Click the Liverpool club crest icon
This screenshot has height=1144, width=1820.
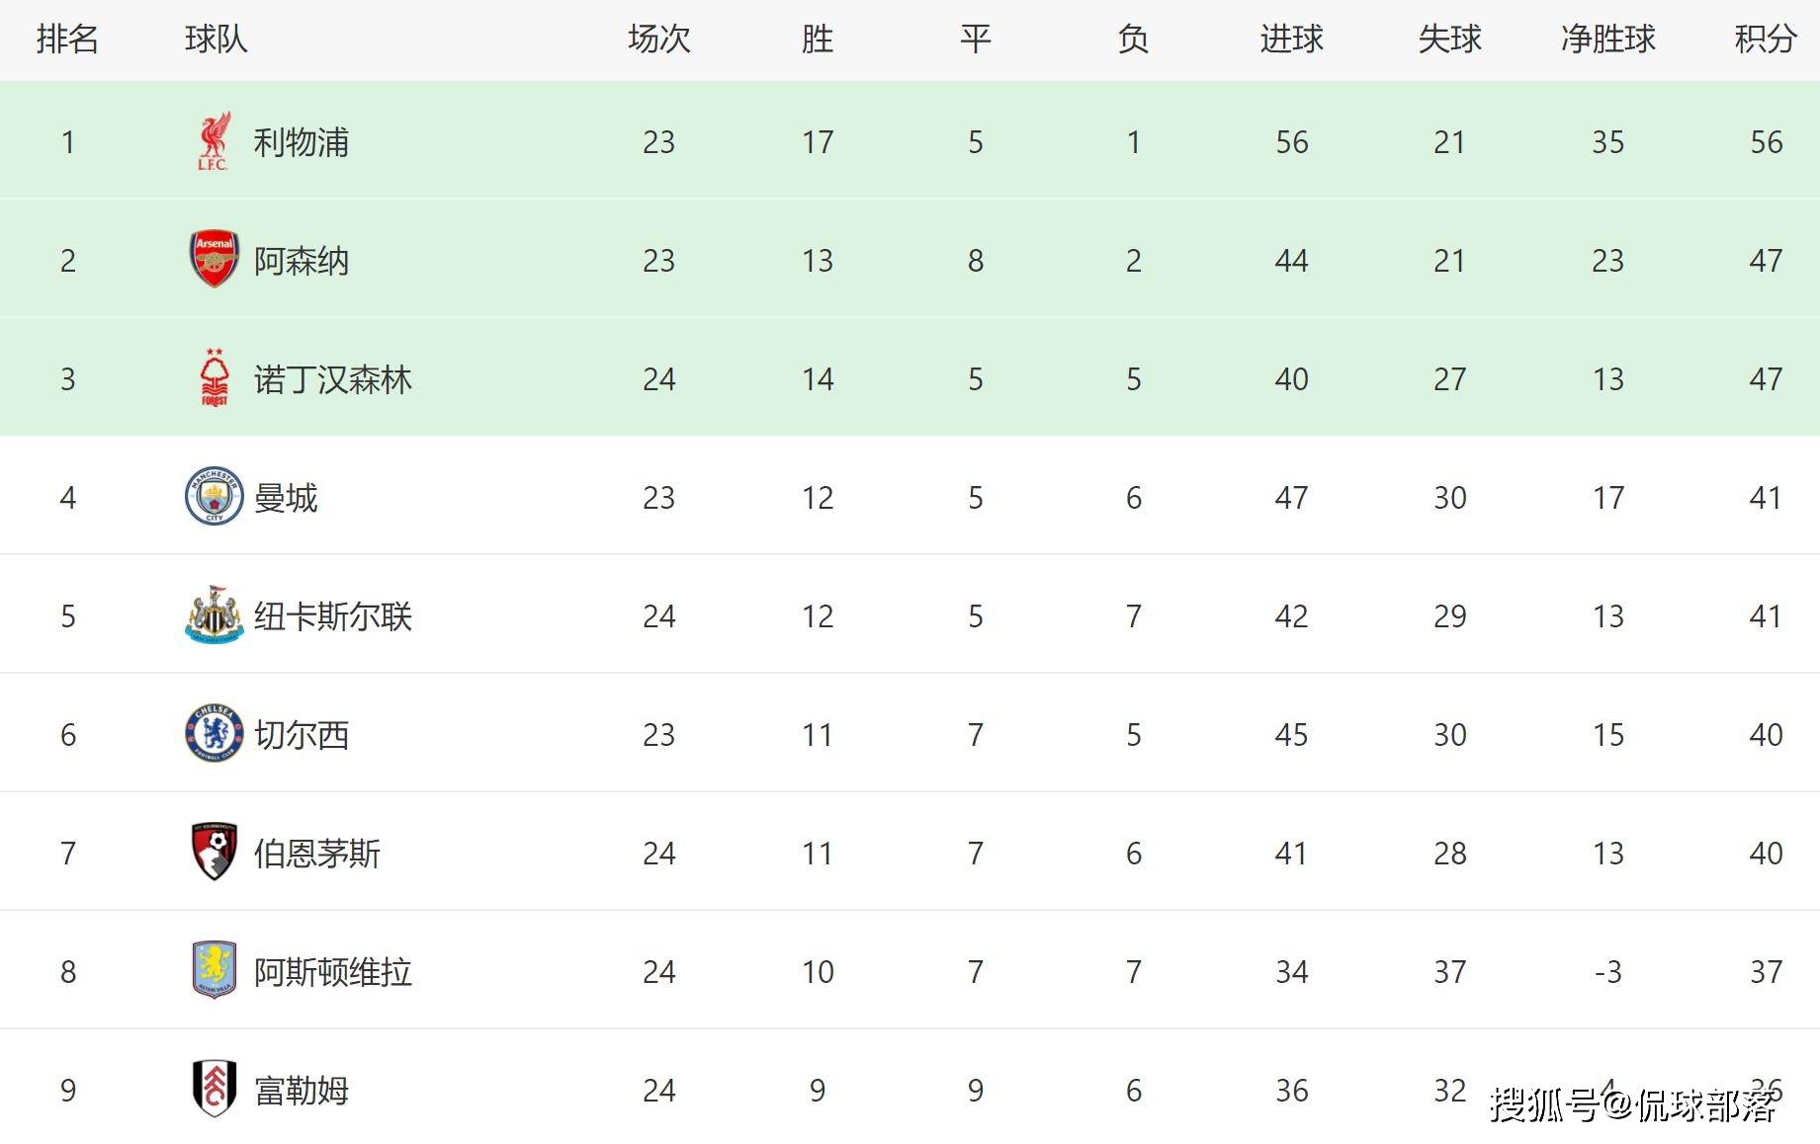pos(214,141)
